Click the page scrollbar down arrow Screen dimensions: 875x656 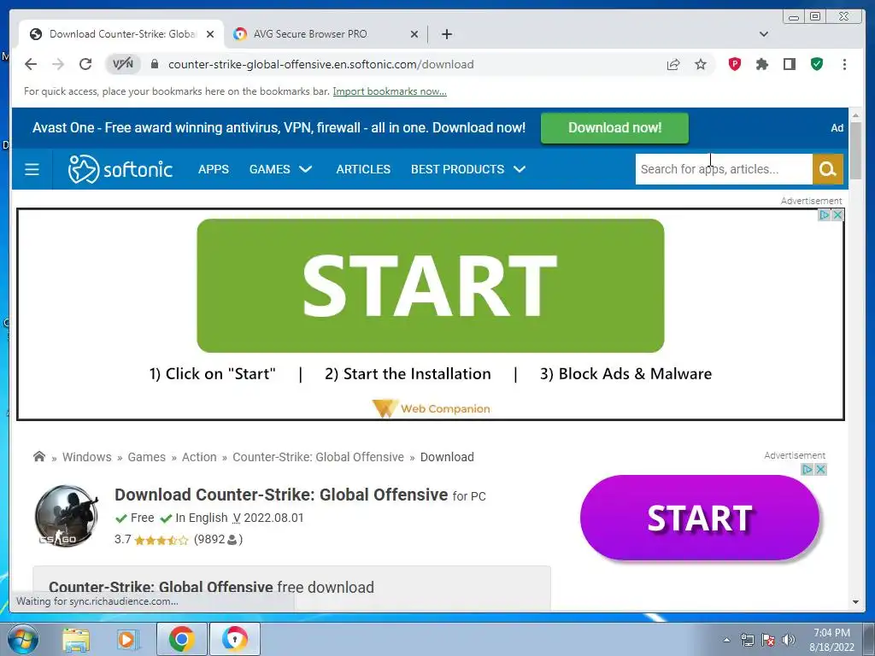point(855,602)
